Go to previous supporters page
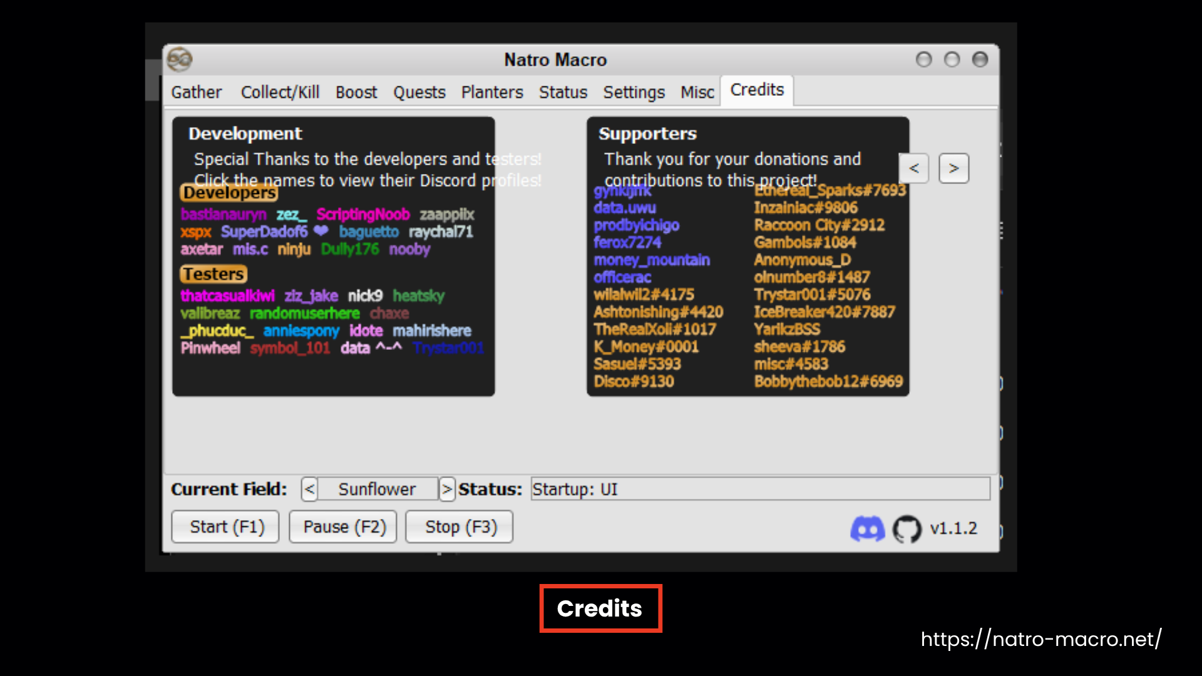1202x676 pixels. pos(914,168)
